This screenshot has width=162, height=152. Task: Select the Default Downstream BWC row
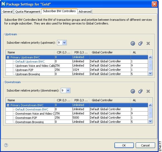click(32, 109)
